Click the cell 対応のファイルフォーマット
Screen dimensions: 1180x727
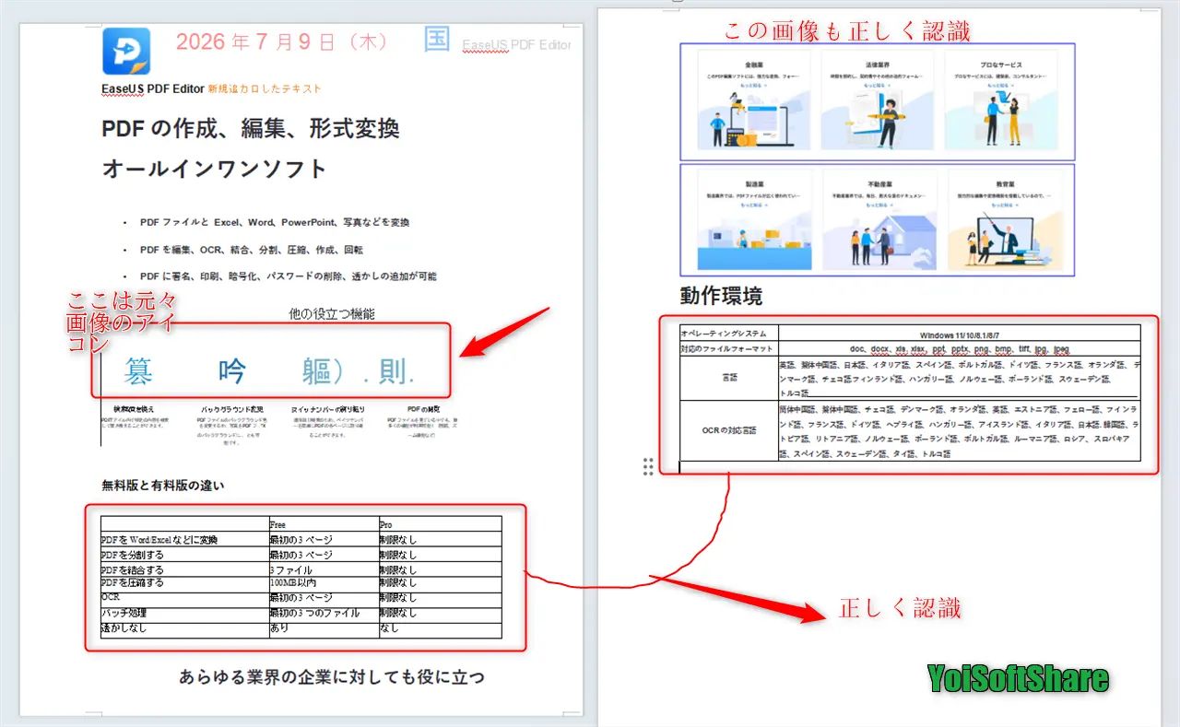pyautogui.click(x=729, y=349)
